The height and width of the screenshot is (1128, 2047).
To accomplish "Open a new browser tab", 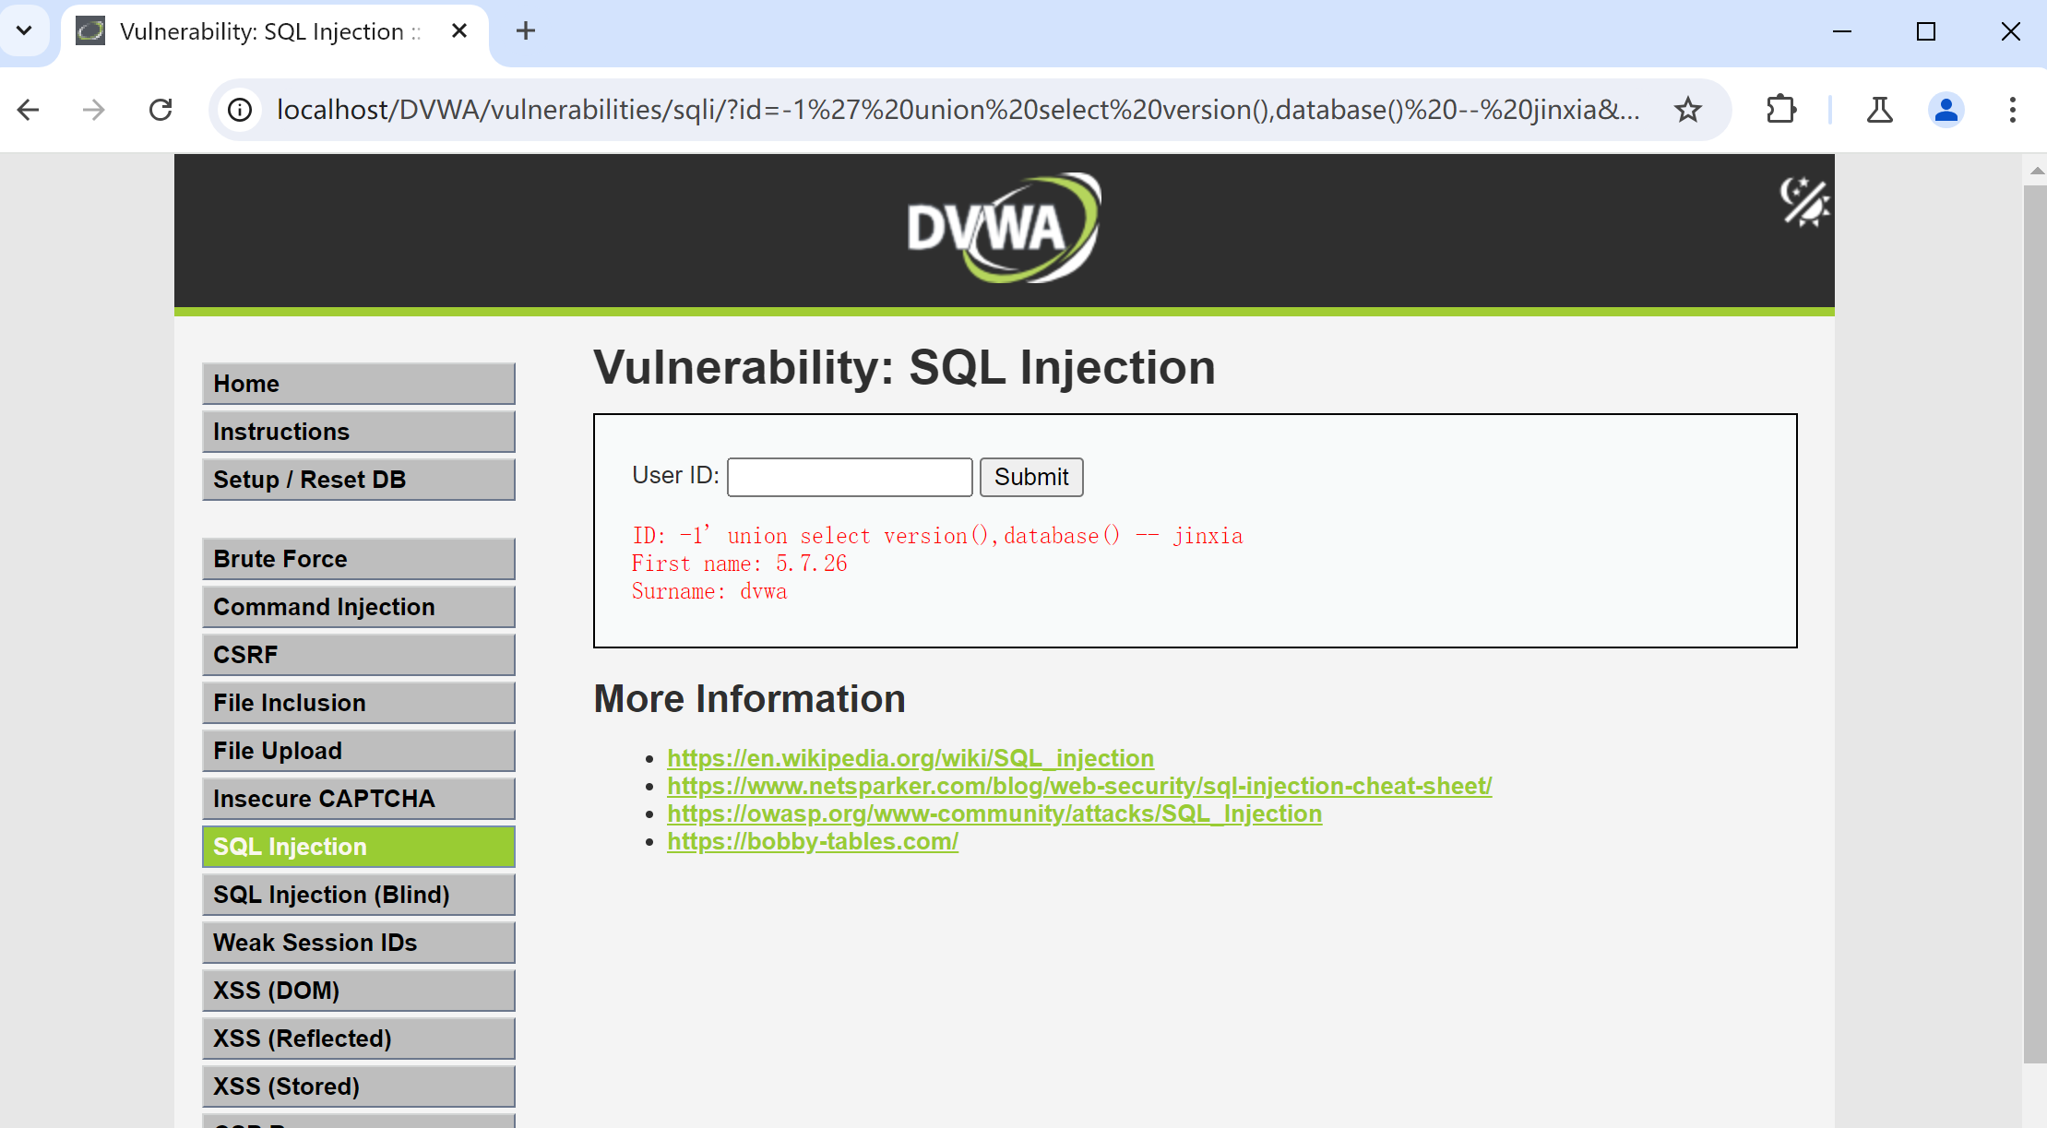I will click(x=525, y=30).
